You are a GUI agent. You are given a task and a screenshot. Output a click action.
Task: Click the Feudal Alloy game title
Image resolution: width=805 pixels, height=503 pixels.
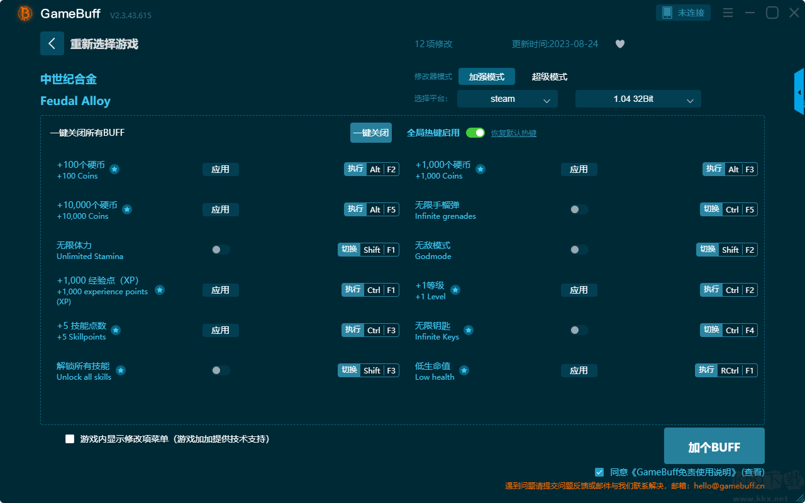(x=75, y=101)
